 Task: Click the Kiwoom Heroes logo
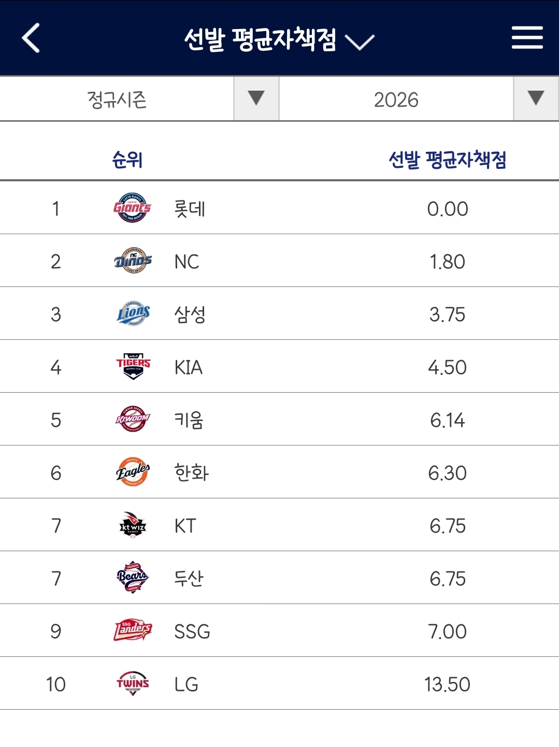click(x=133, y=420)
